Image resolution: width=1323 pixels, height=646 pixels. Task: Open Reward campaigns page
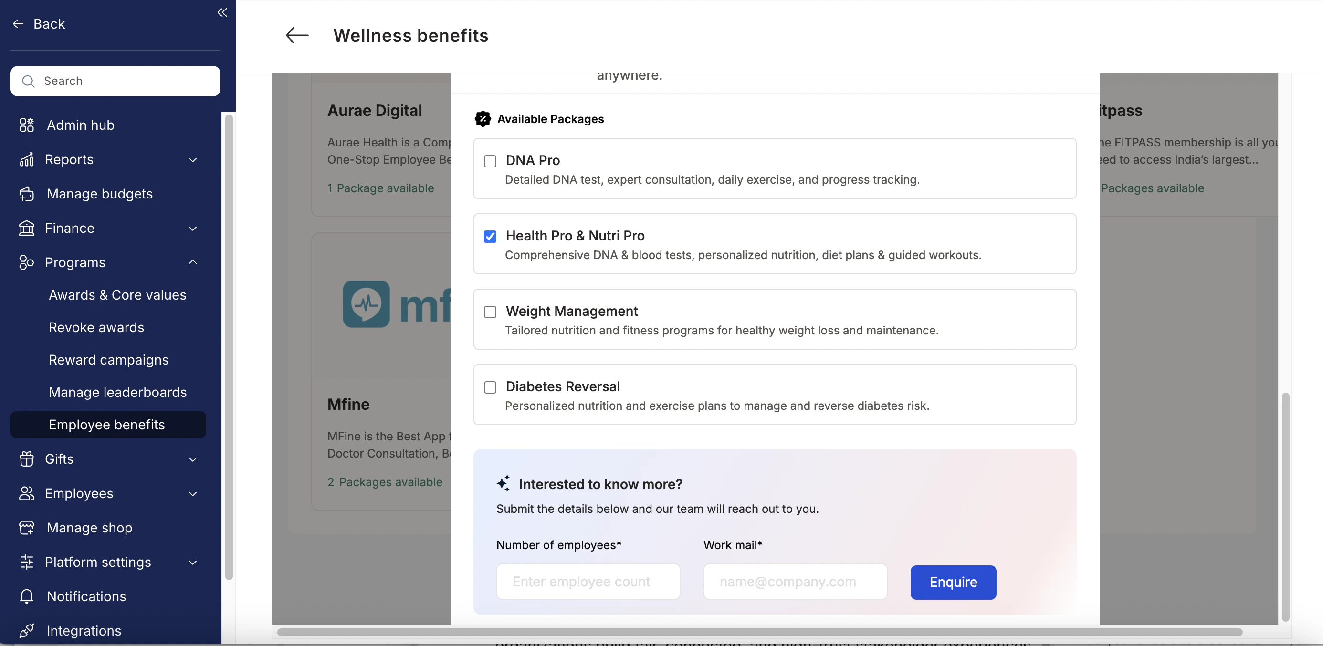pos(109,360)
